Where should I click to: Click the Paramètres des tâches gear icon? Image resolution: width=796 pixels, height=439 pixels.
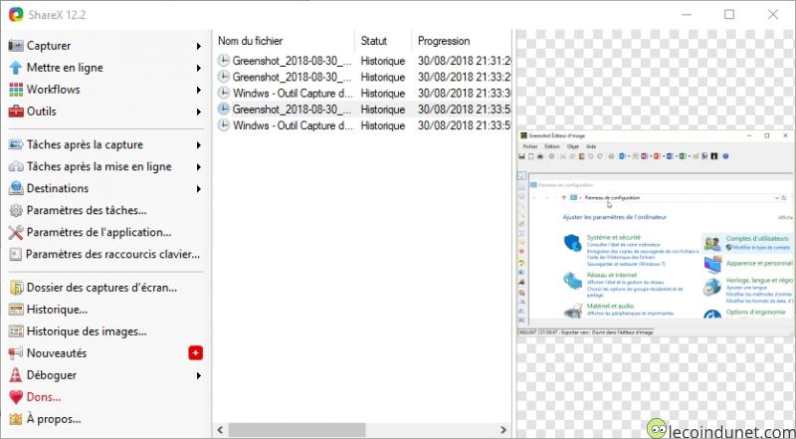(x=16, y=210)
